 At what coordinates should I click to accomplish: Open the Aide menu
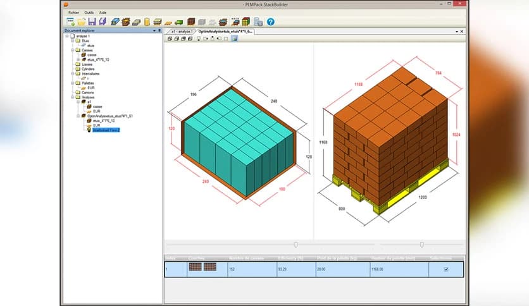click(103, 12)
